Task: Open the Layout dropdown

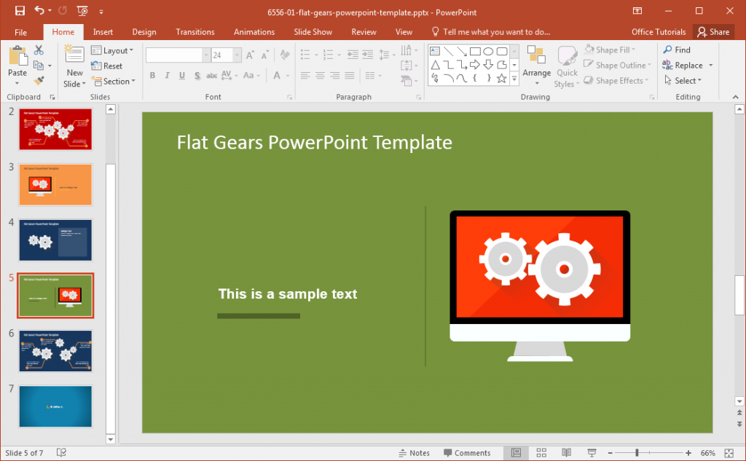Action: (114, 50)
